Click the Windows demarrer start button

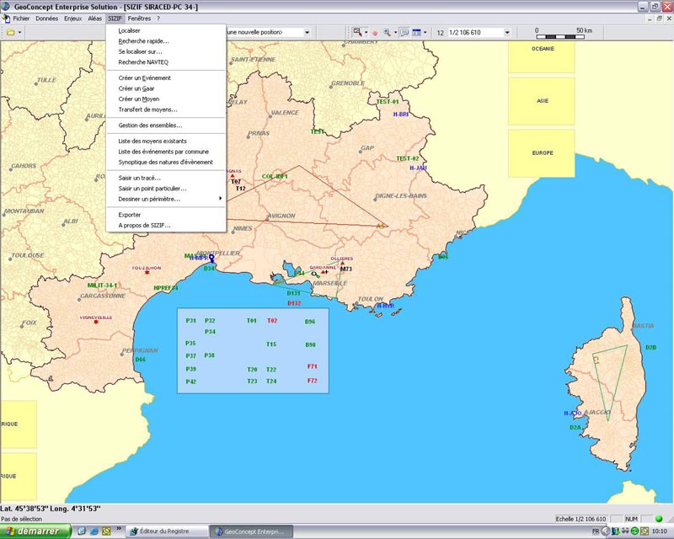click(35, 531)
